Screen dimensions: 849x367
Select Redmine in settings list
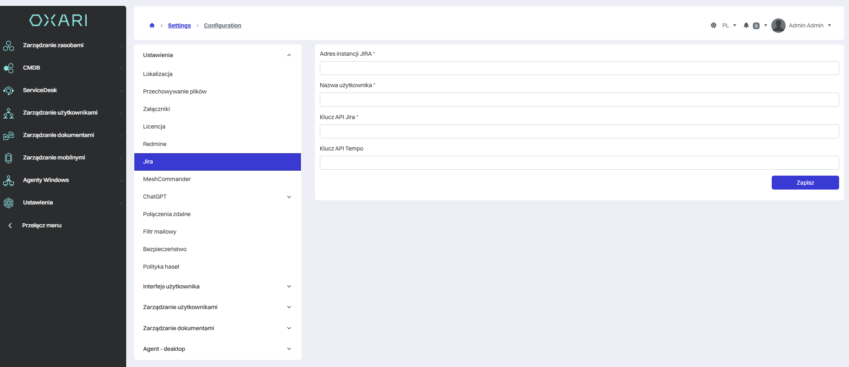pyautogui.click(x=155, y=144)
